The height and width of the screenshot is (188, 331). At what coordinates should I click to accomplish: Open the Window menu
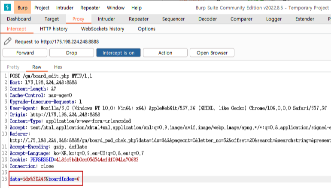115,8
